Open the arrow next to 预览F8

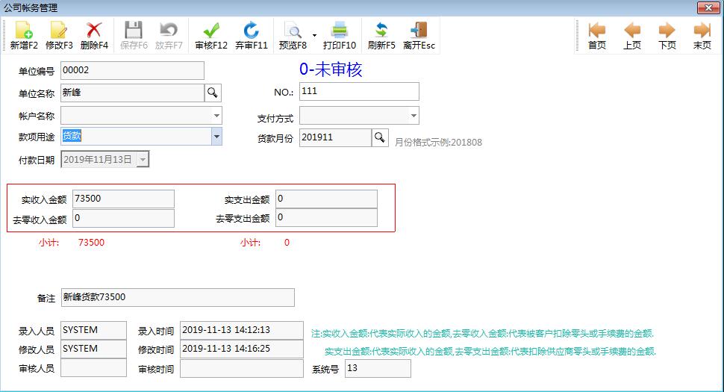[314, 36]
